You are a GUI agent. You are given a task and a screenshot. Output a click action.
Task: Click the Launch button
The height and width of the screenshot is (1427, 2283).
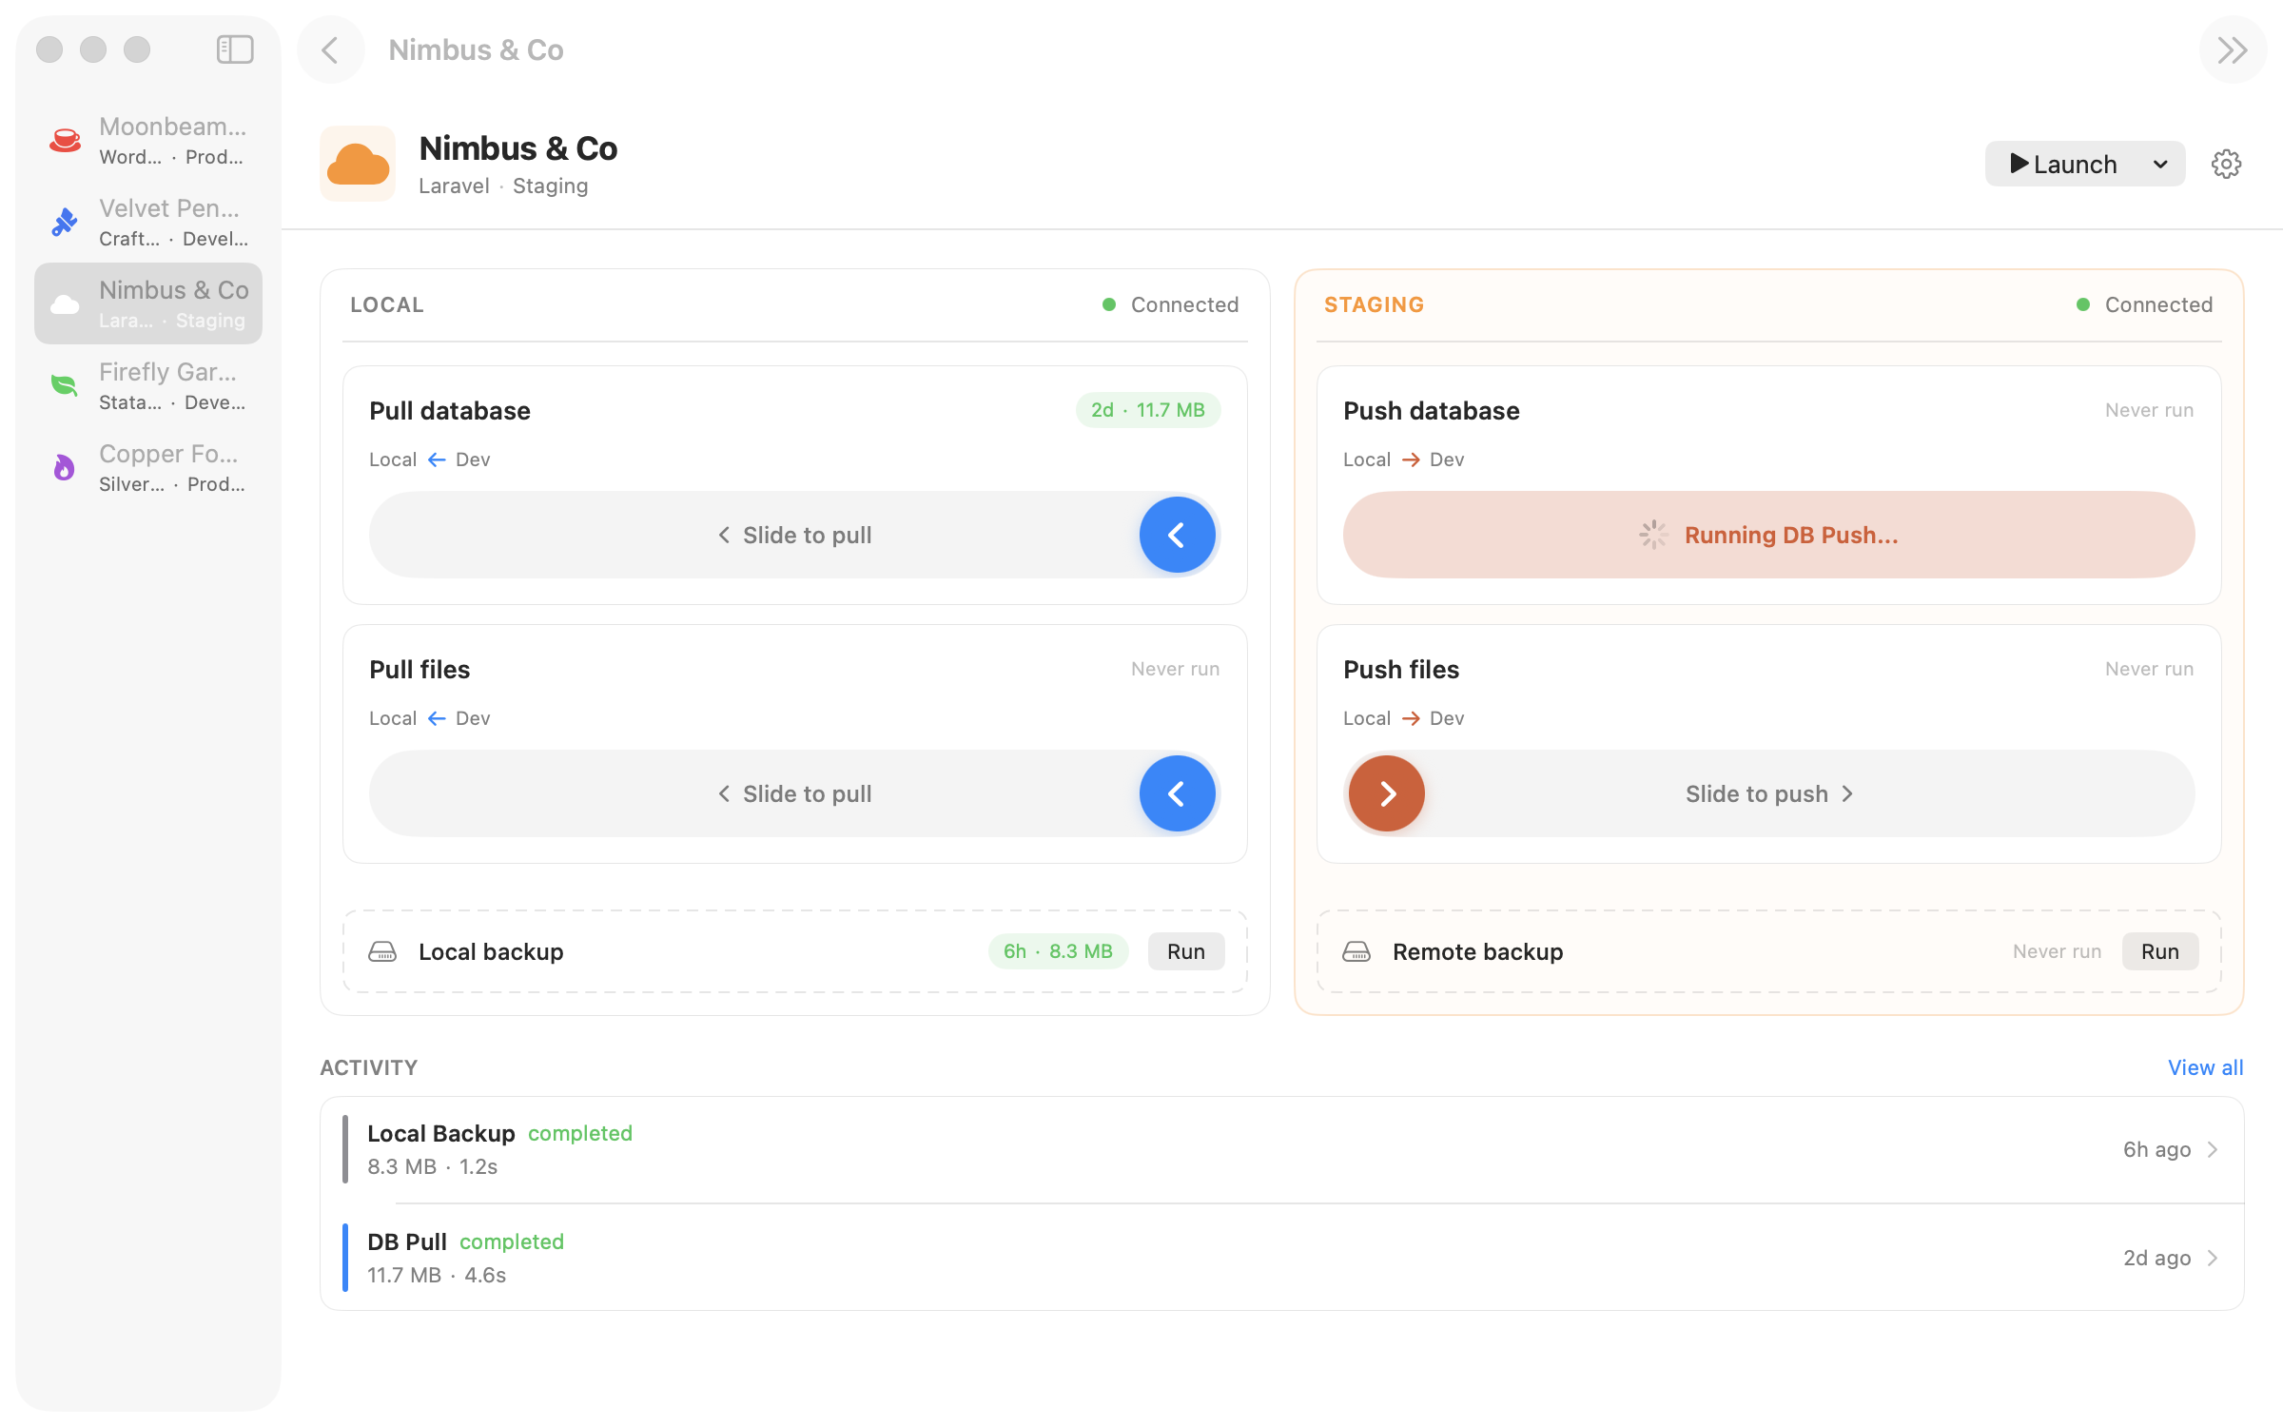click(x=2062, y=164)
